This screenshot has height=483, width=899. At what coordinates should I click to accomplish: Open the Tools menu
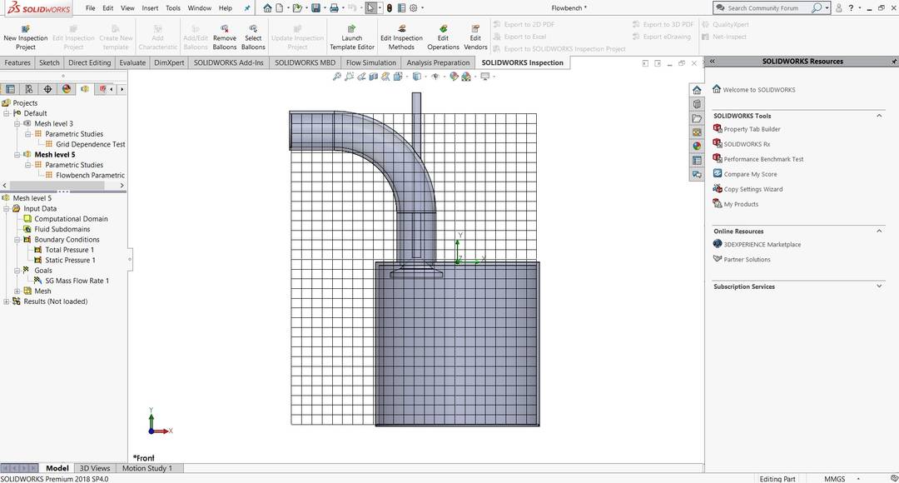point(172,7)
